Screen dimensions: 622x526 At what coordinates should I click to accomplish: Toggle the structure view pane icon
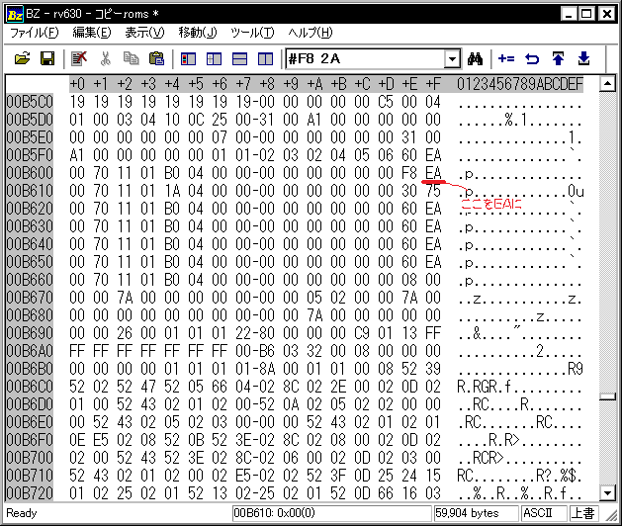click(x=214, y=59)
